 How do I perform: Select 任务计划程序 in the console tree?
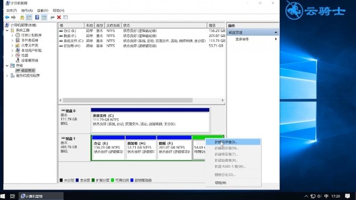click(31, 35)
